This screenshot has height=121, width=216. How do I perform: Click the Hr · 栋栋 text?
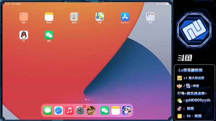pyautogui.click(x=194, y=116)
